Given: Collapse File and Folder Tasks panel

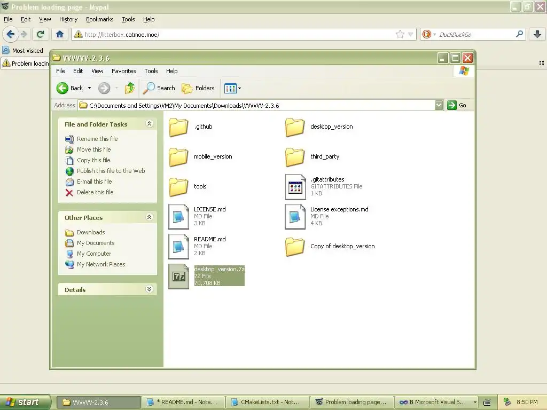Looking at the screenshot, I should pos(150,124).
